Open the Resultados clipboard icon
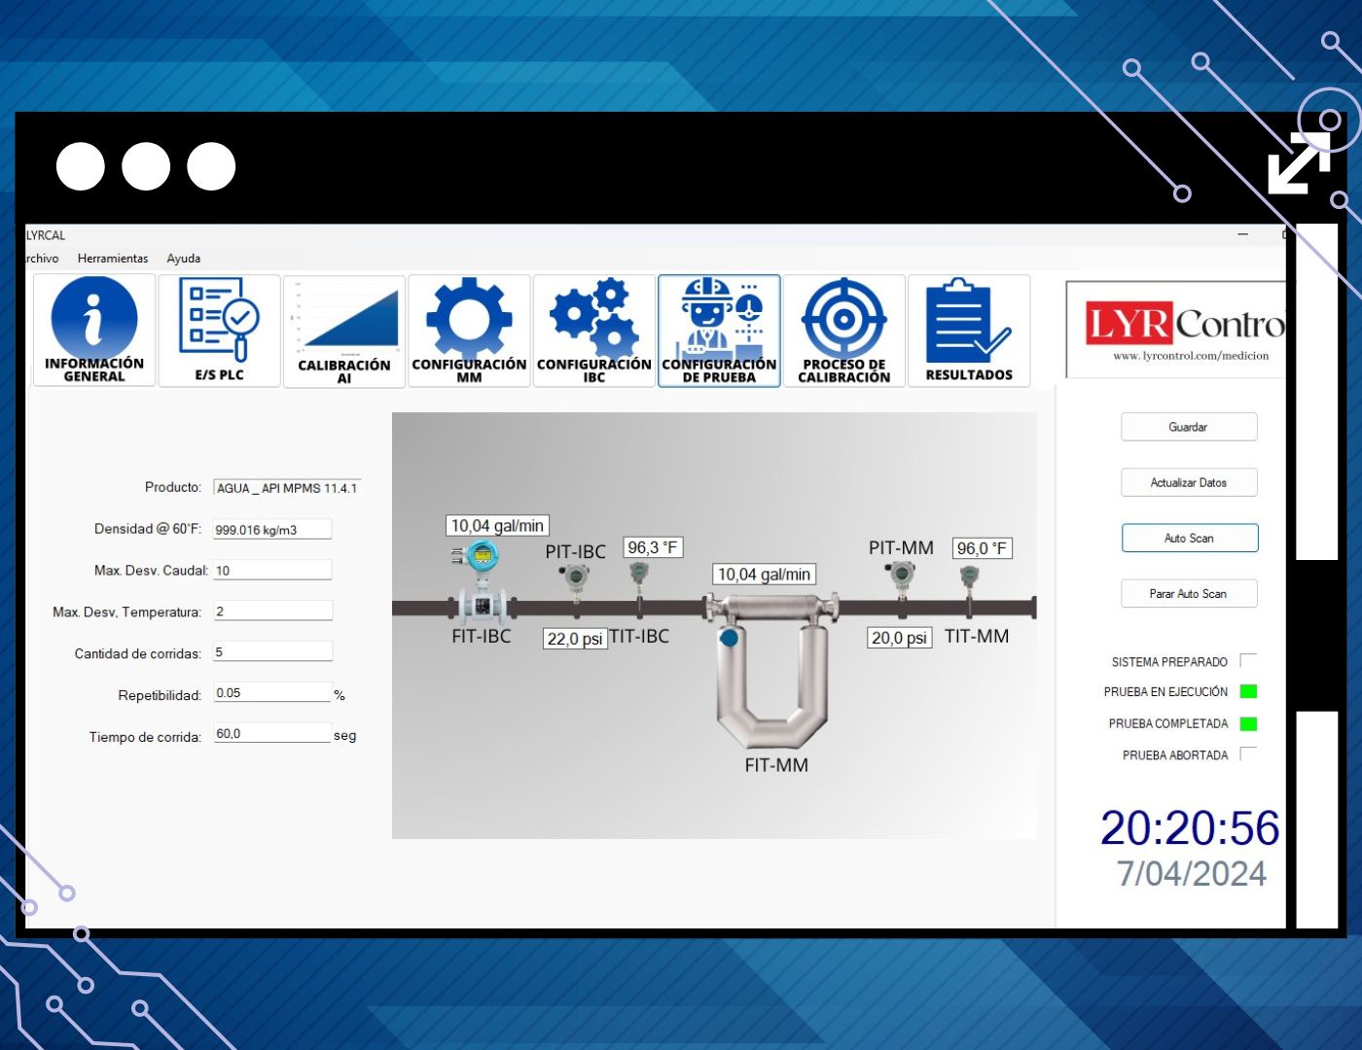1362x1050 pixels. 969,331
